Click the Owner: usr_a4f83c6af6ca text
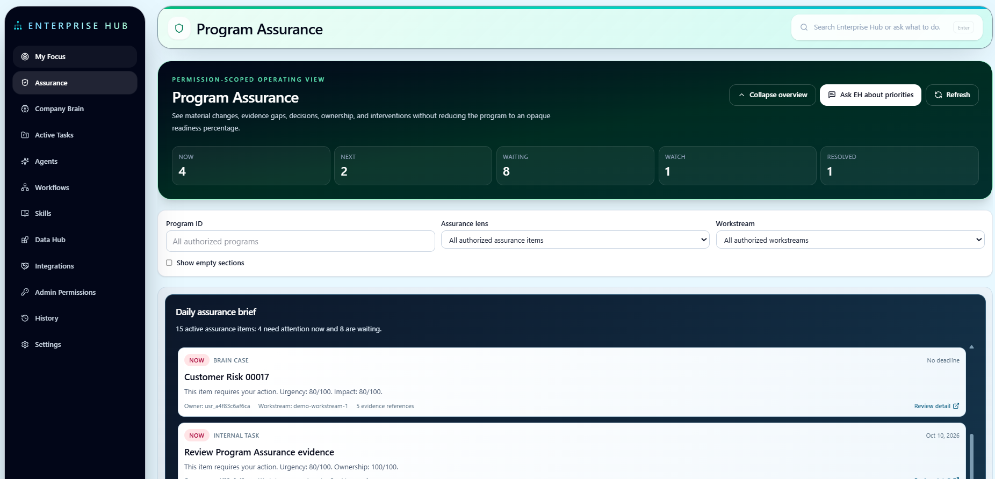 (217, 406)
